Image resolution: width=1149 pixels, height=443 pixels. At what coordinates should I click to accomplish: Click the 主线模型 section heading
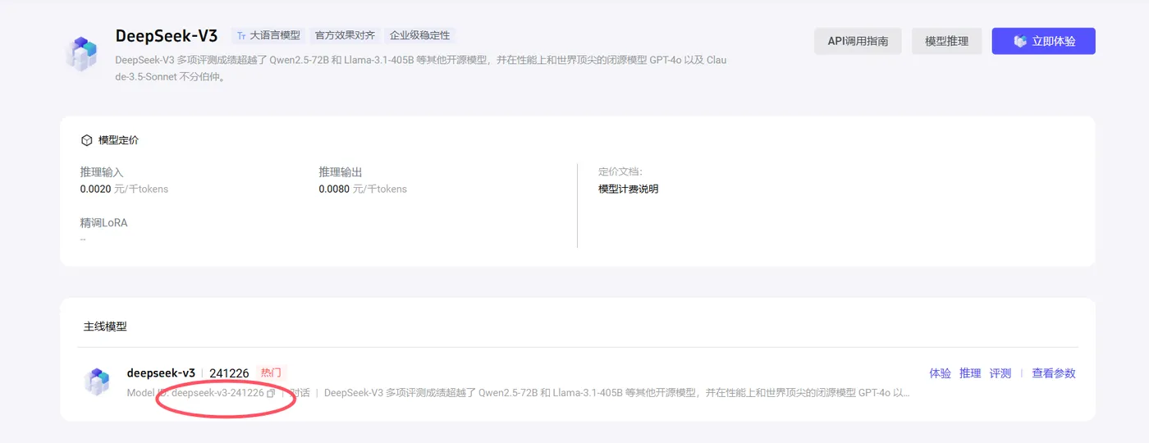(x=105, y=326)
